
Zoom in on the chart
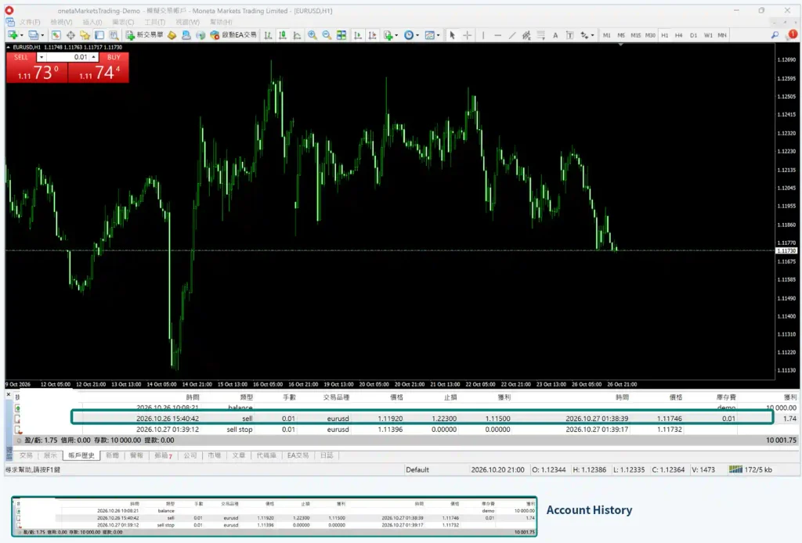(312, 35)
